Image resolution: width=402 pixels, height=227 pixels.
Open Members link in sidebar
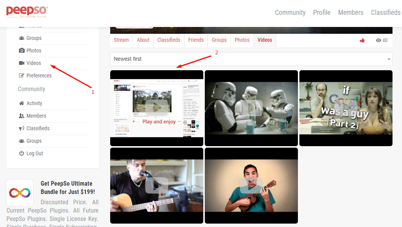coord(36,116)
